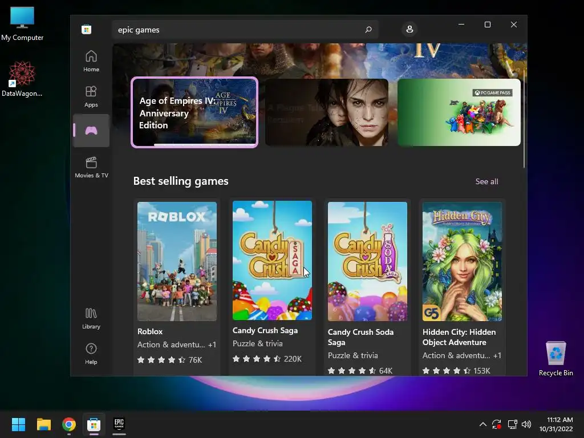
Task: Click the Store window vertical scrollbar
Action: (524, 119)
